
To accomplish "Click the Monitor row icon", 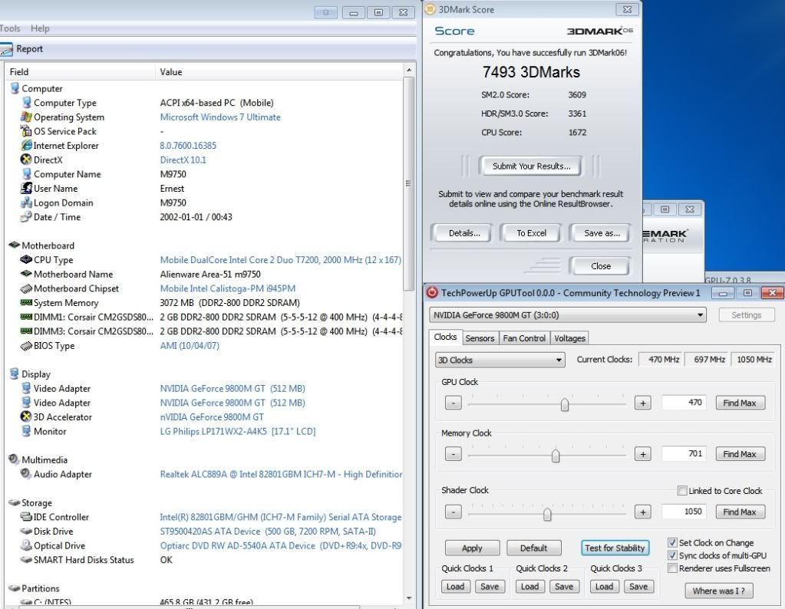I will pos(26,431).
